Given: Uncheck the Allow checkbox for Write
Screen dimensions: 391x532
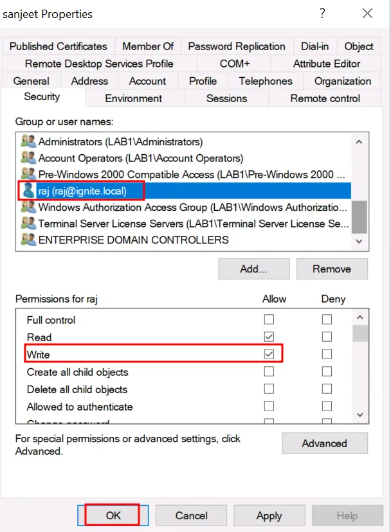Looking at the screenshot, I should coord(269,354).
